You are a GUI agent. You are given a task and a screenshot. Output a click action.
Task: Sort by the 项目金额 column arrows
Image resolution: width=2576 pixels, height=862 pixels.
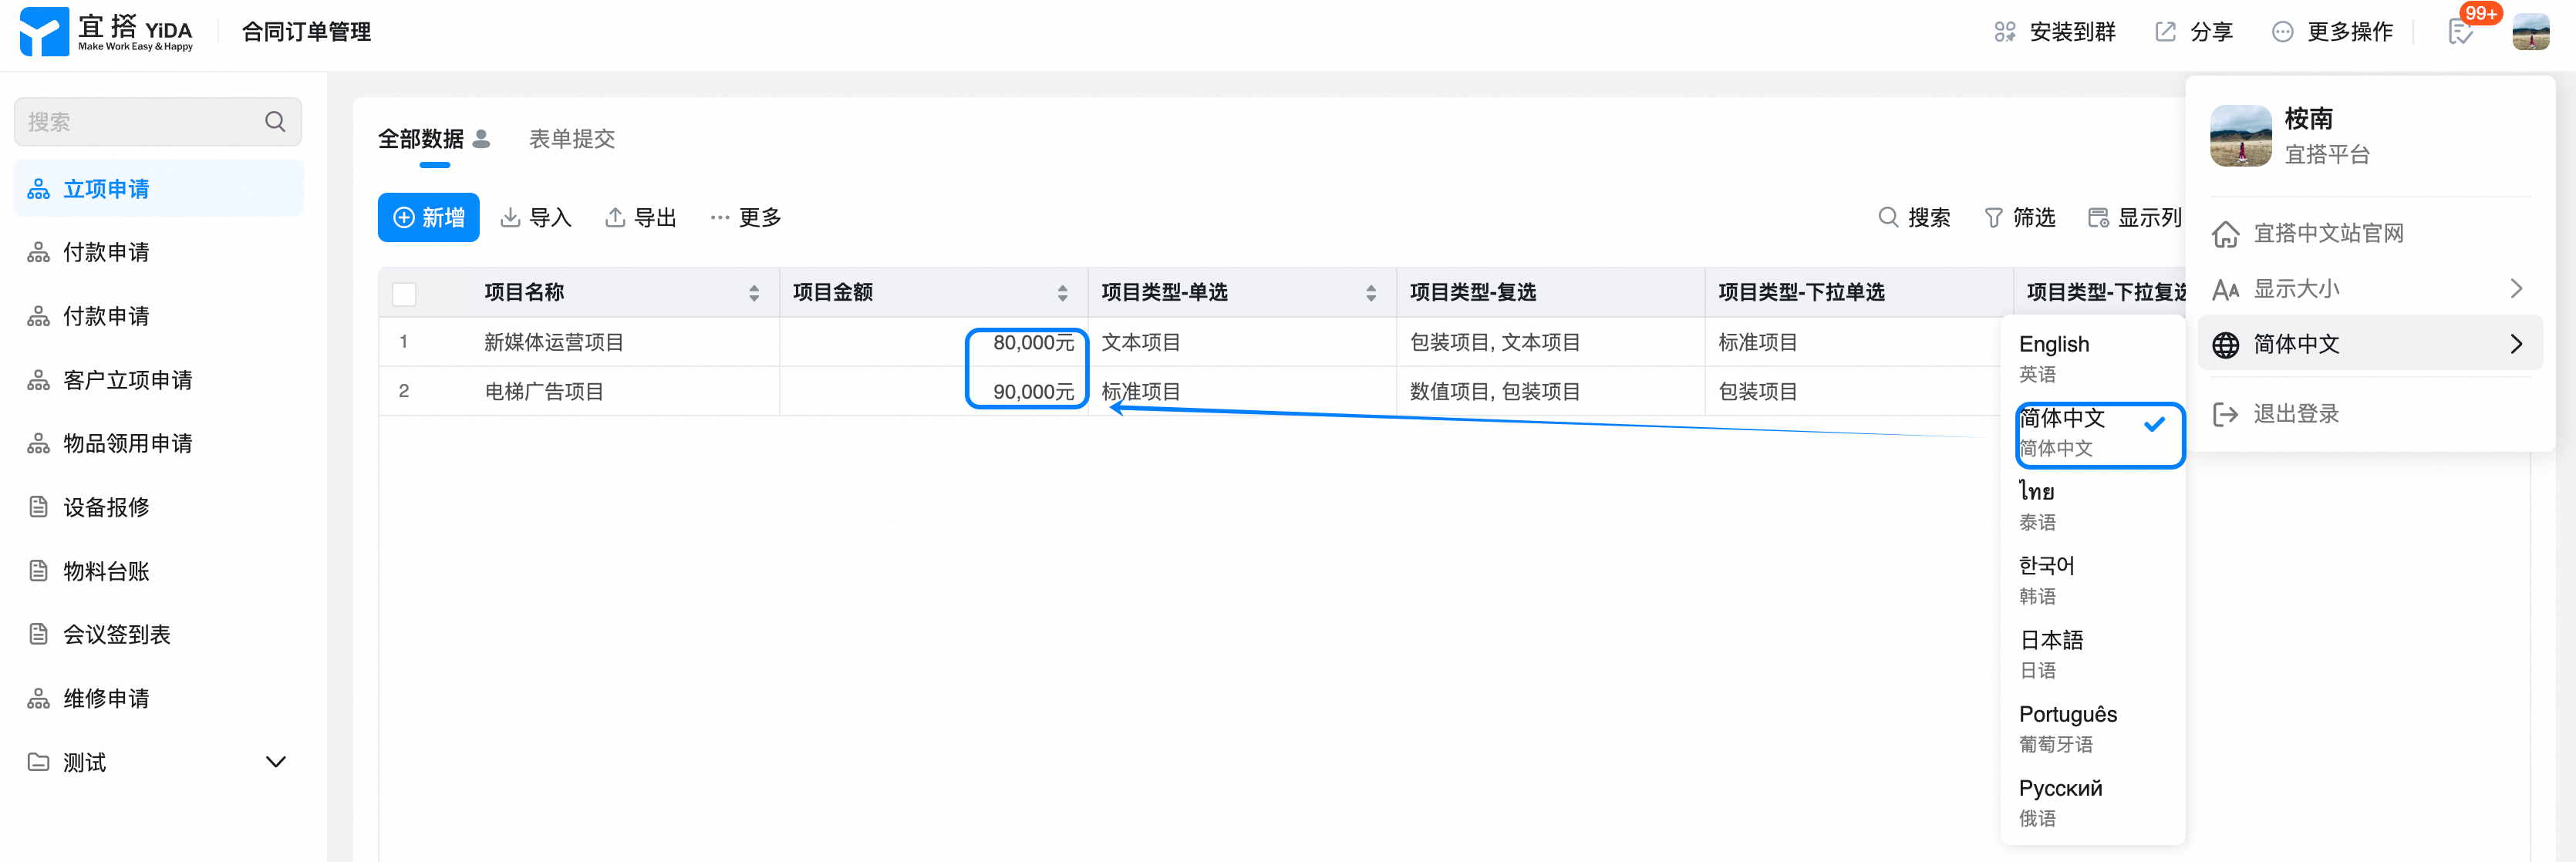pos(1062,293)
